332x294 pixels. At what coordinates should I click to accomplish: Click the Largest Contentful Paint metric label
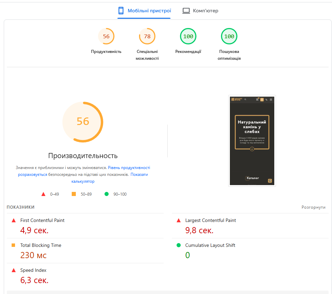[210, 220]
